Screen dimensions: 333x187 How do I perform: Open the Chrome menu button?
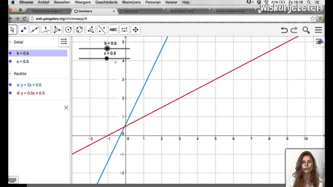321,18
